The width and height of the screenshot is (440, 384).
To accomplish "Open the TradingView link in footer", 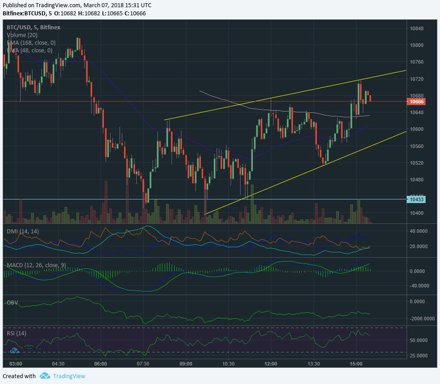I will click(69, 376).
